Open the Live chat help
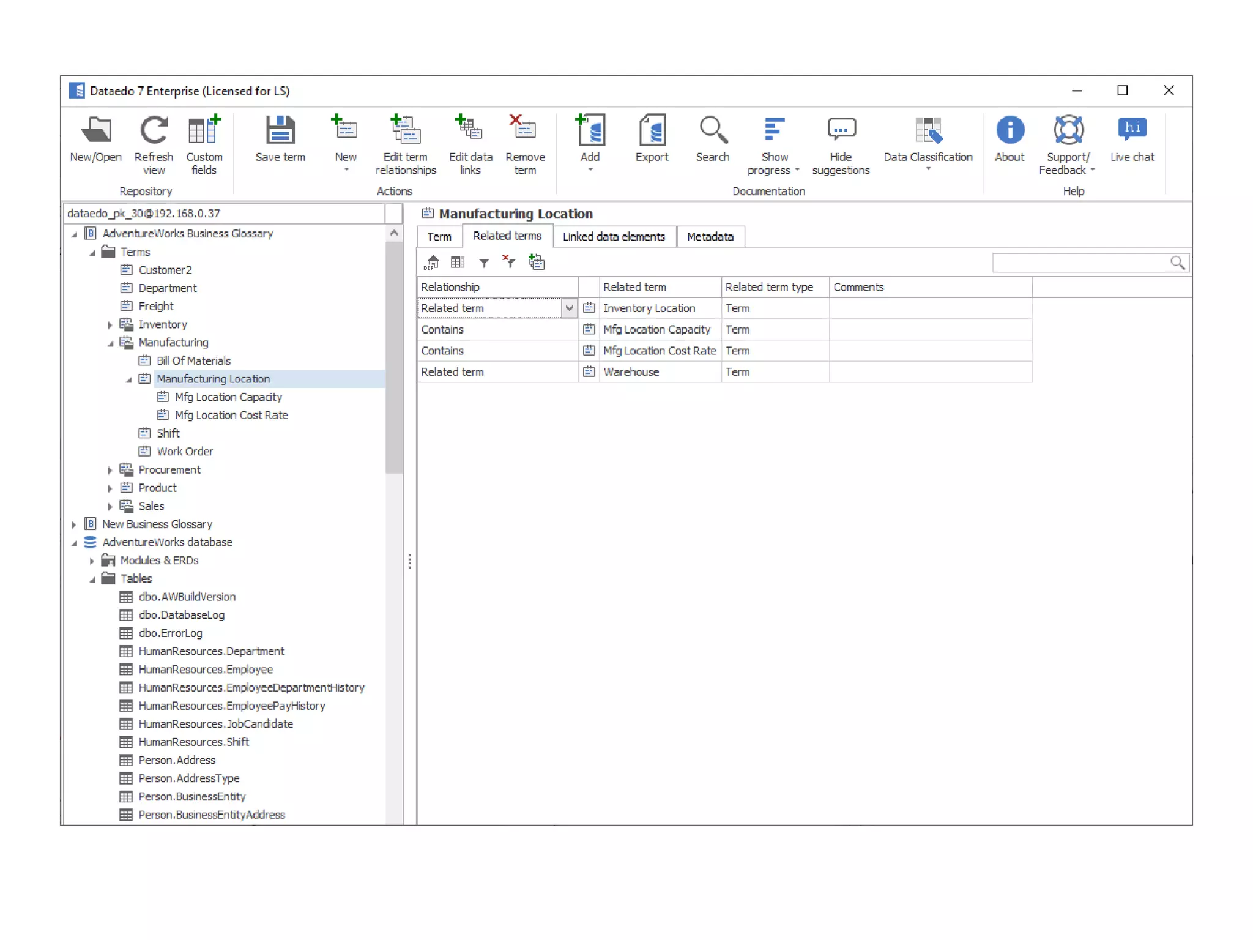The width and height of the screenshot is (1253, 940). [1131, 130]
